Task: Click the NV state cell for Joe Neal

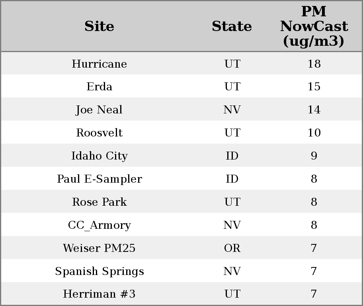Action: tap(232, 110)
